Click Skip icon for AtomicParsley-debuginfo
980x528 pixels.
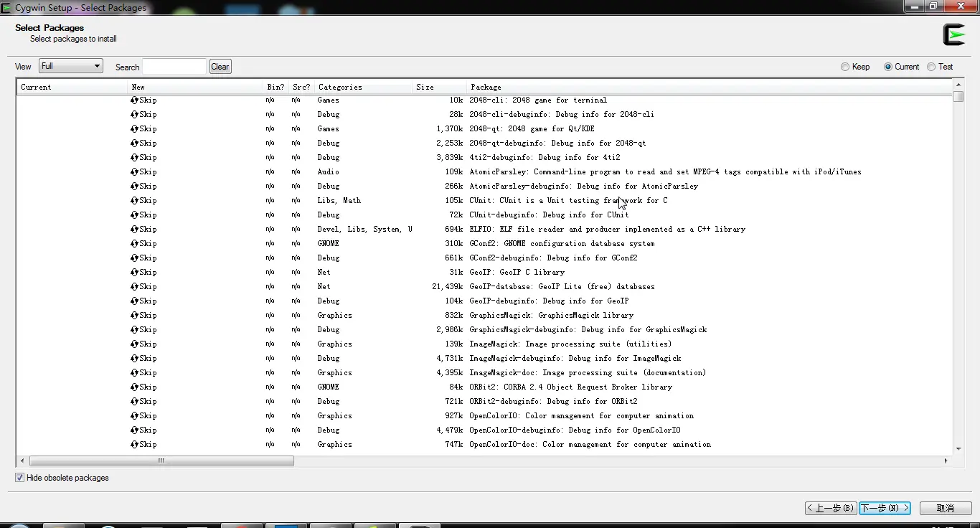tap(134, 187)
